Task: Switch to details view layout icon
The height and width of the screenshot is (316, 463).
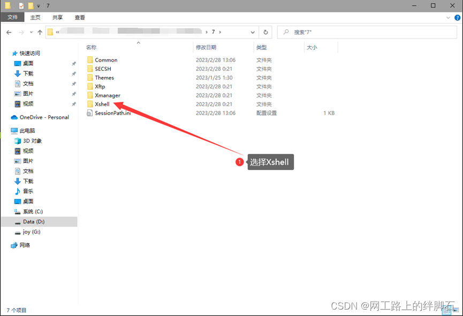Action: click(x=446, y=310)
